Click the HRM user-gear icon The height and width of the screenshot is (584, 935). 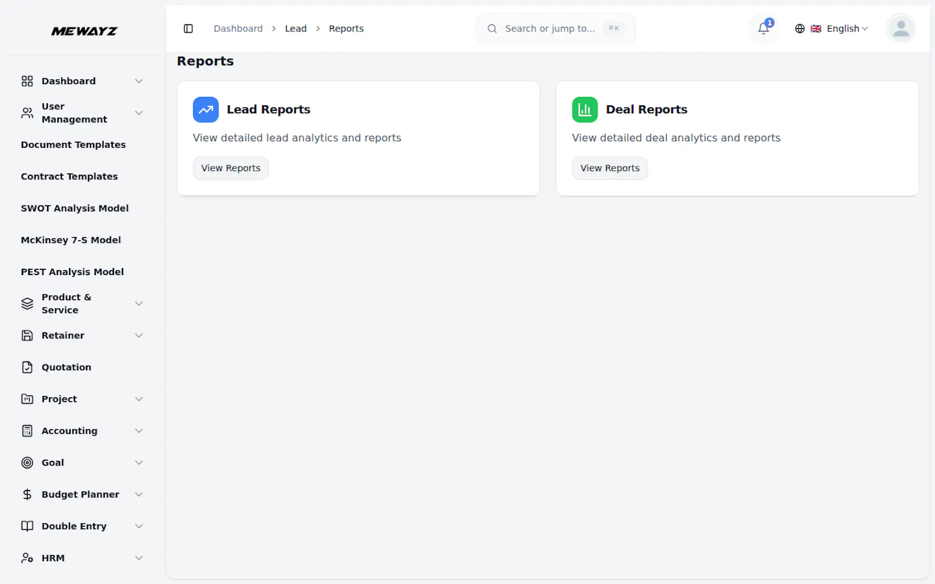pos(27,558)
